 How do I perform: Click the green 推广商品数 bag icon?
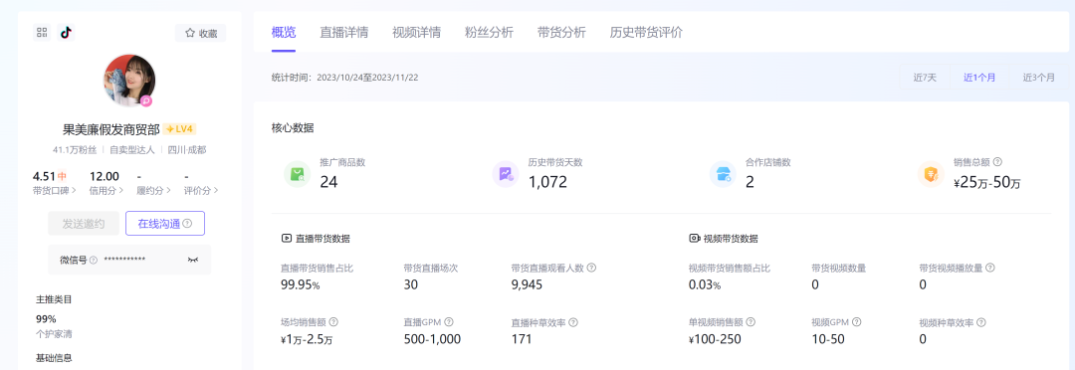coord(298,174)
